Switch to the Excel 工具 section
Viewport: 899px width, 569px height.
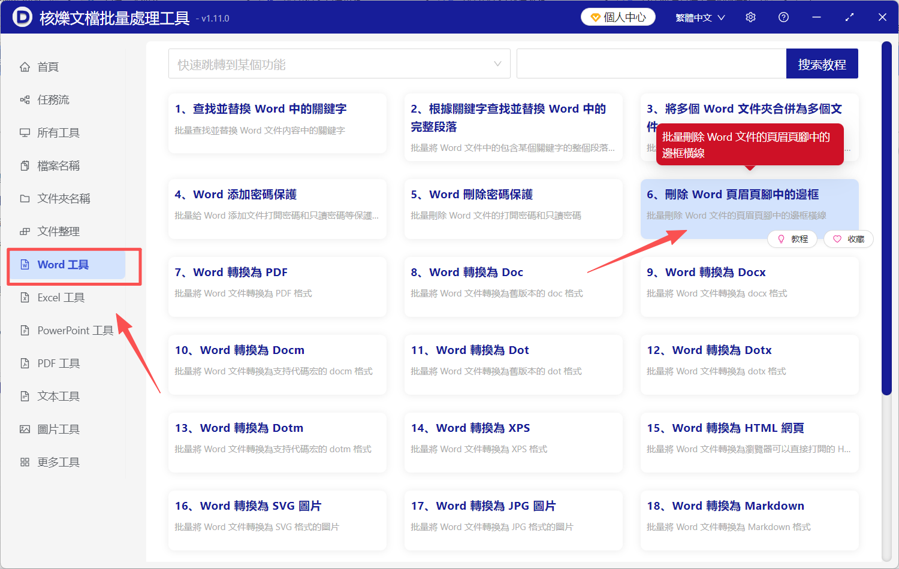pos(60,297)
